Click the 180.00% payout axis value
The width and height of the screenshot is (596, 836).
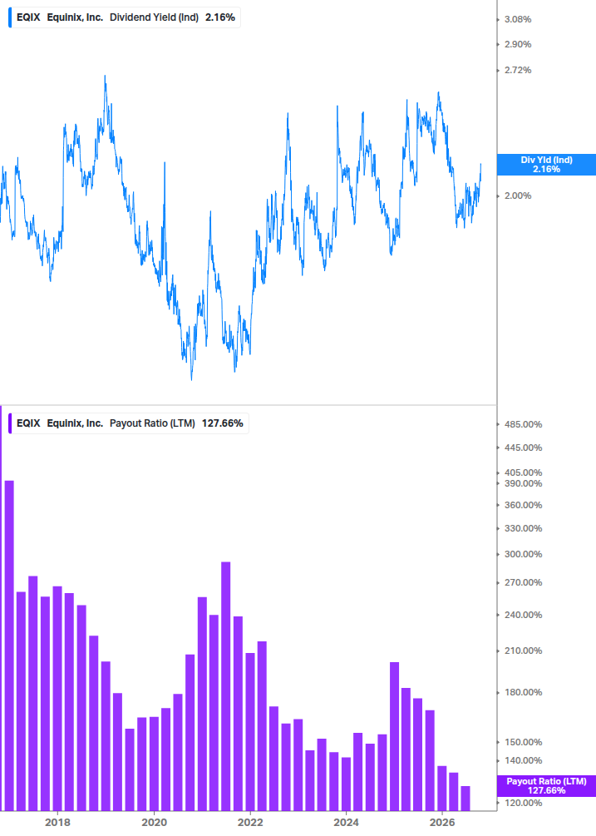(x=523, y=692)
